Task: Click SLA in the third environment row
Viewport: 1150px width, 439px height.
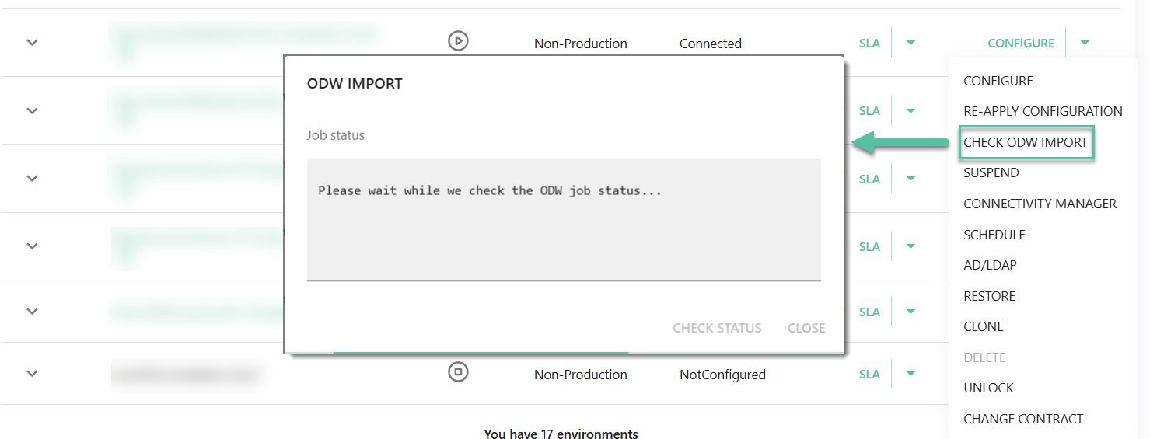Action: click(869, 179)
